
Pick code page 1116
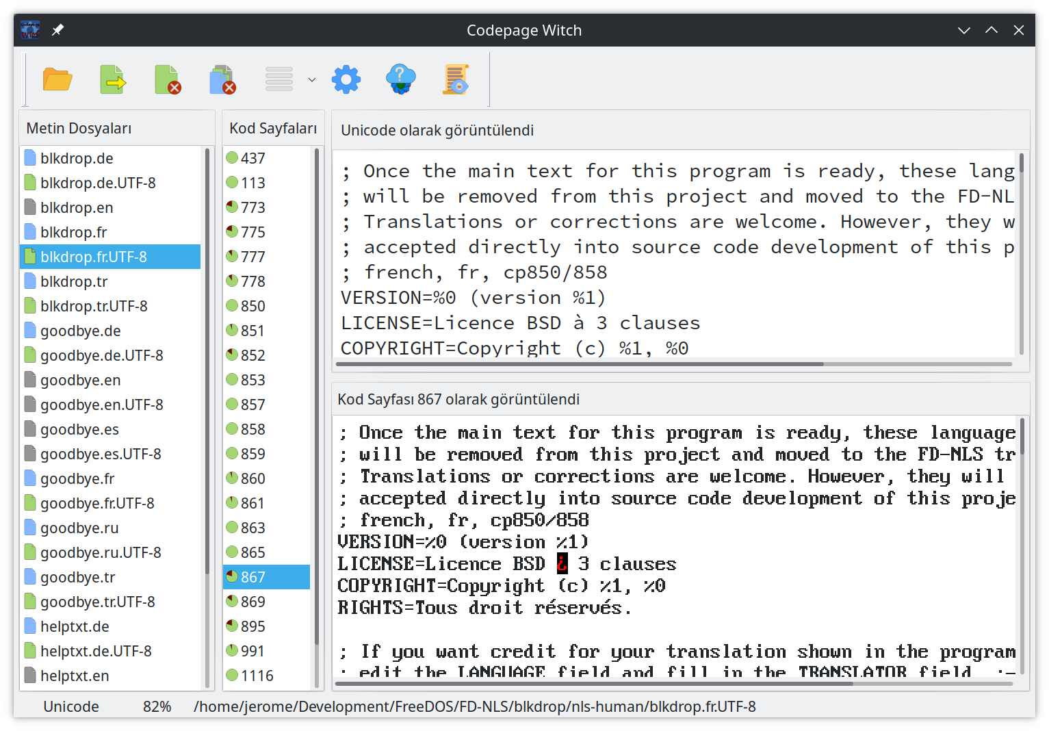(x=257, y=676)
